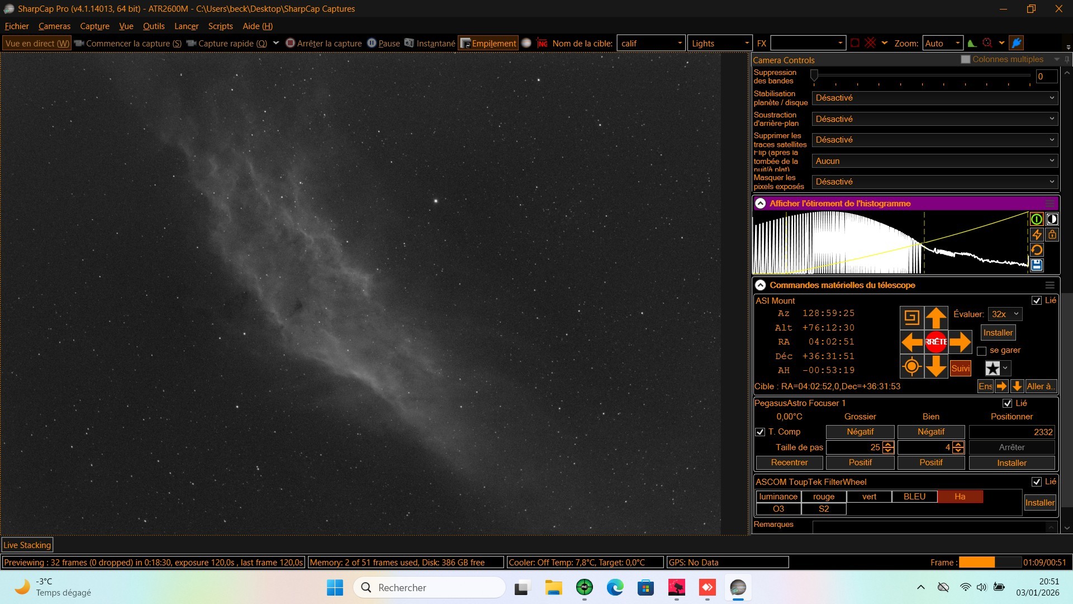Slew mount with the right arrow

point(960,342)
